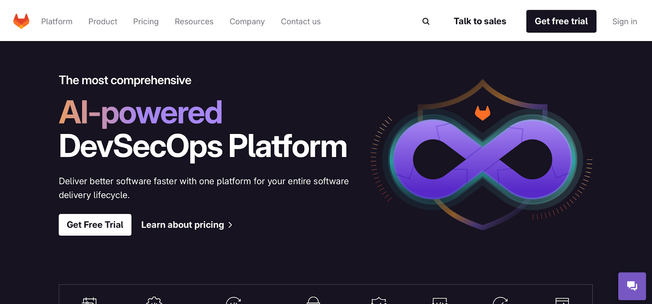The width and height of the screenshot is (652, 304).
Task: Click the GitLab fox logo in the header
Action: 21,21
